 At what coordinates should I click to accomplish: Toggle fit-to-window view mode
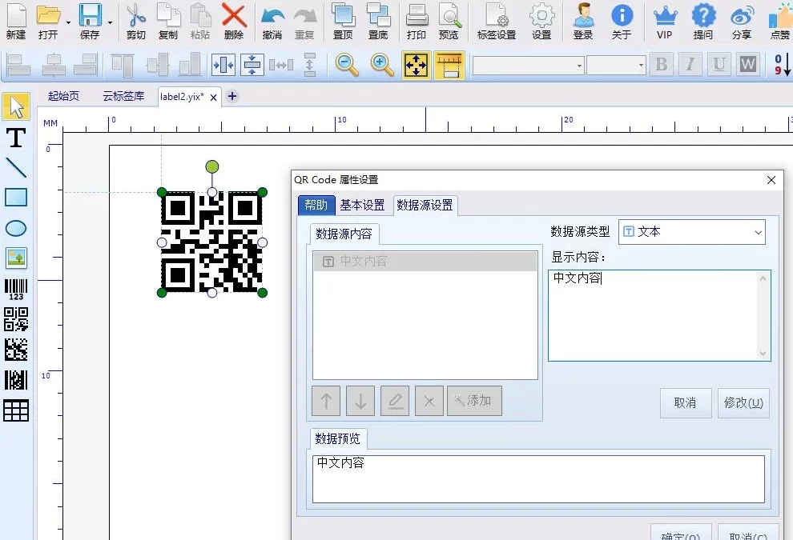tap(416, 65)
